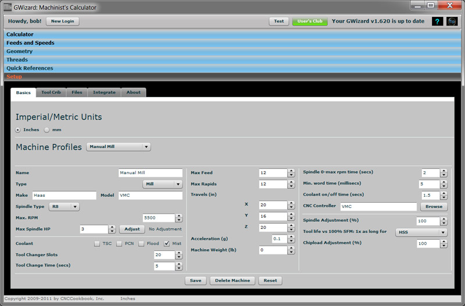Select the mm units radio button

(47, 129)
